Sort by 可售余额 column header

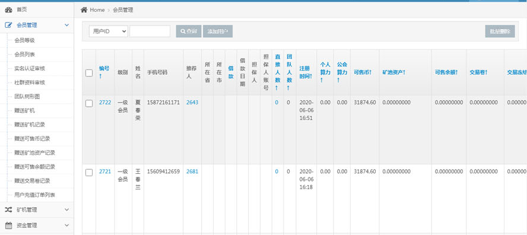tap(446, 72)
